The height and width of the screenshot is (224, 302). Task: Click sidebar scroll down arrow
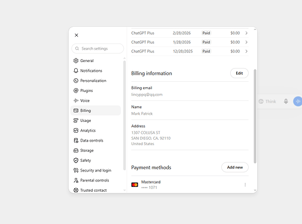[x=124, y=191]
